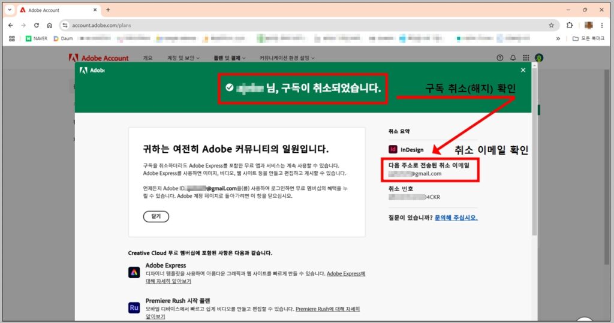614x323 pixels.
Task: Click the browser forward arrow
Action: (x=23, y=25)
